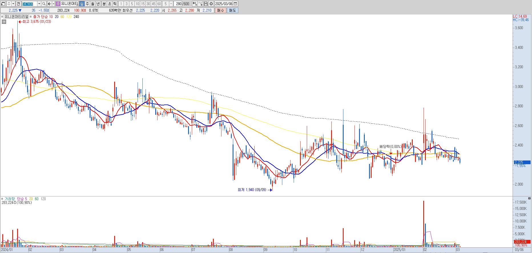Click the floppy disk save icon
The width and height of the screenshot is (532, 253).
[x=205, y=4]
